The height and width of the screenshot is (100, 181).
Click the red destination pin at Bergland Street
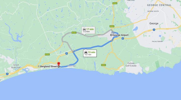coord(59,64)
